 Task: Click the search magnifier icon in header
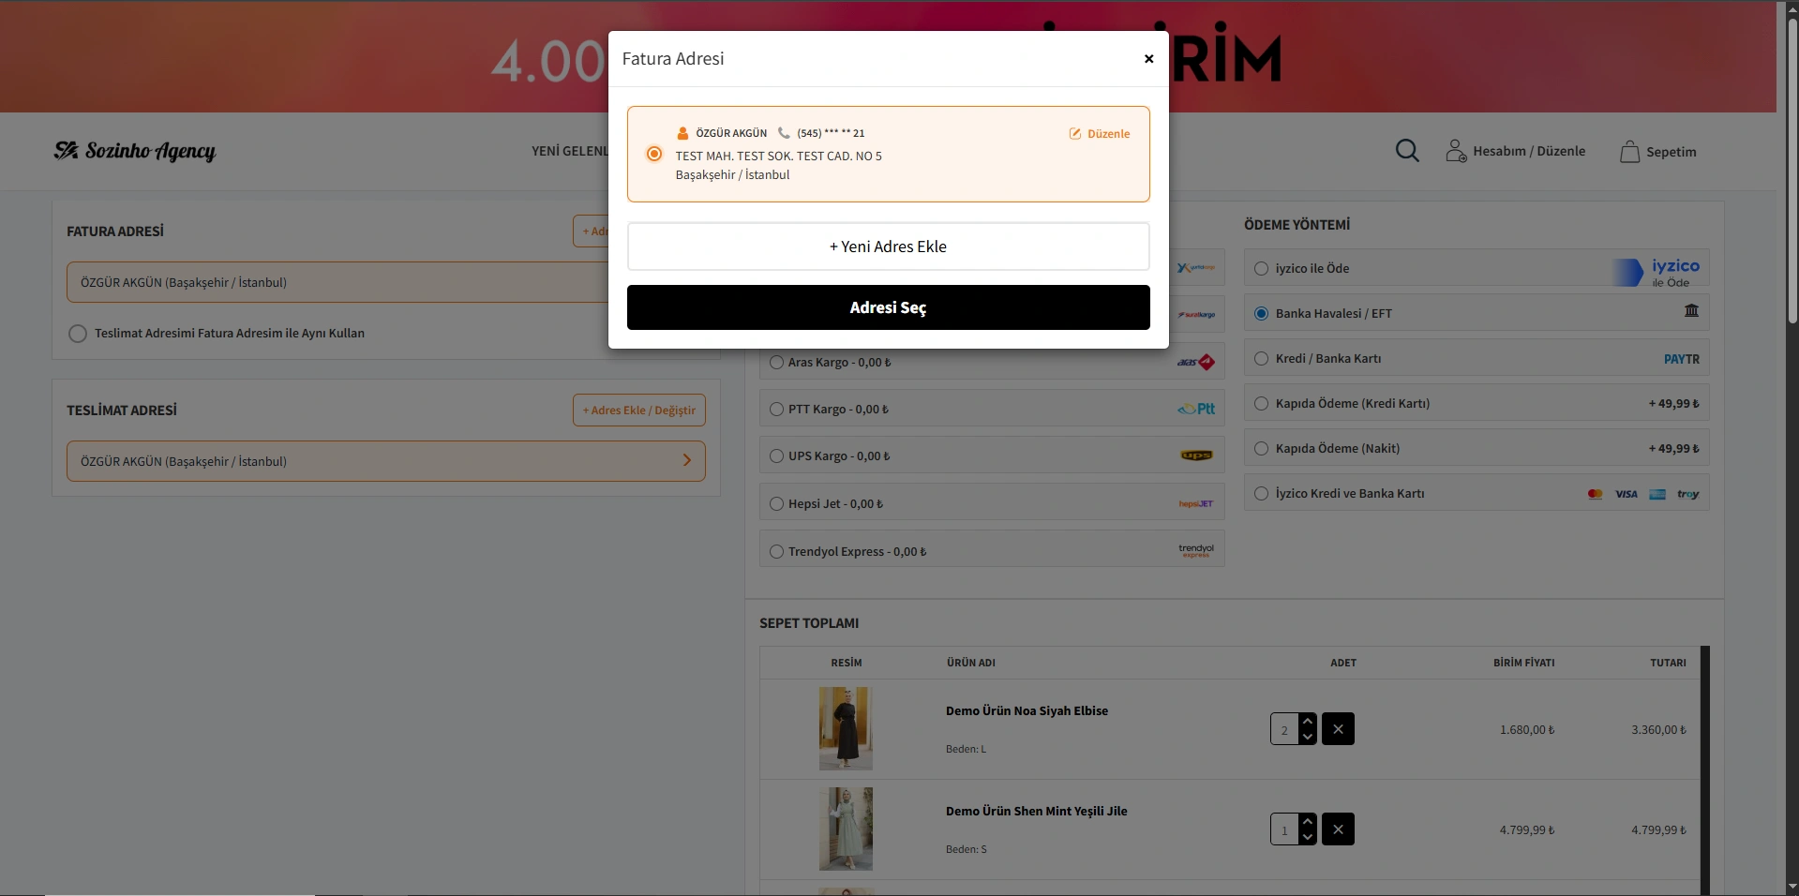[x=1406, y=151]
